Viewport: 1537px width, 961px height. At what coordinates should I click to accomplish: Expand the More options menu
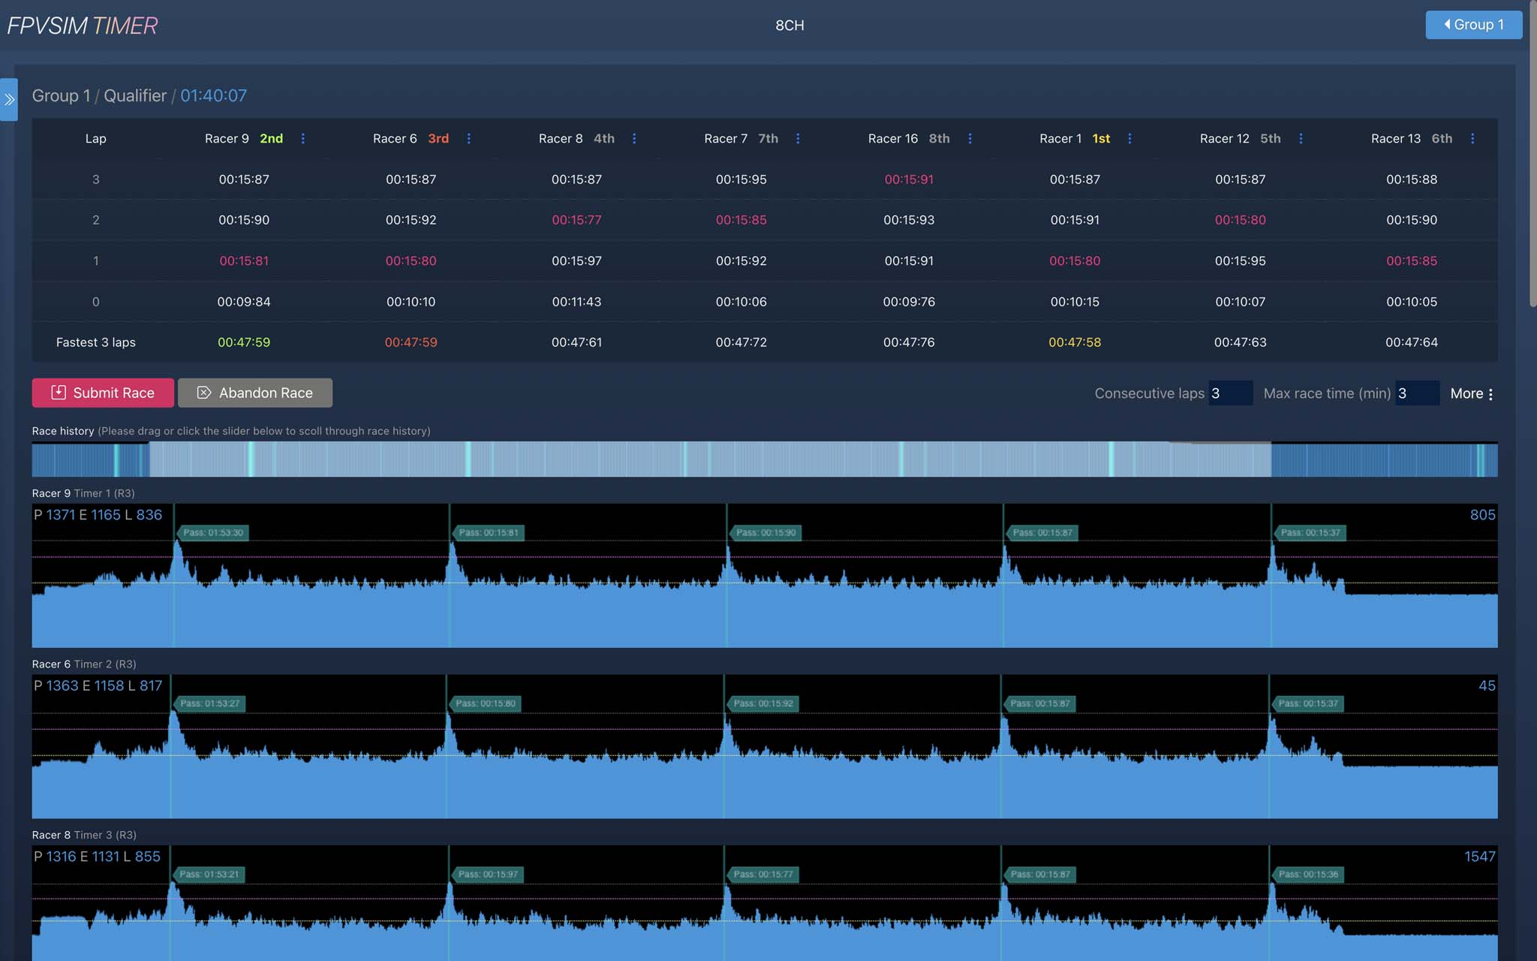pyautogui.click(x=1472, y=393)
